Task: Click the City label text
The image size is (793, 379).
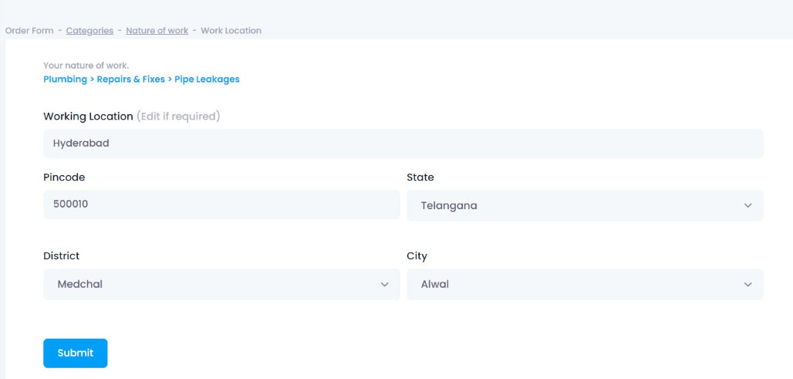Action: (417, 256)
